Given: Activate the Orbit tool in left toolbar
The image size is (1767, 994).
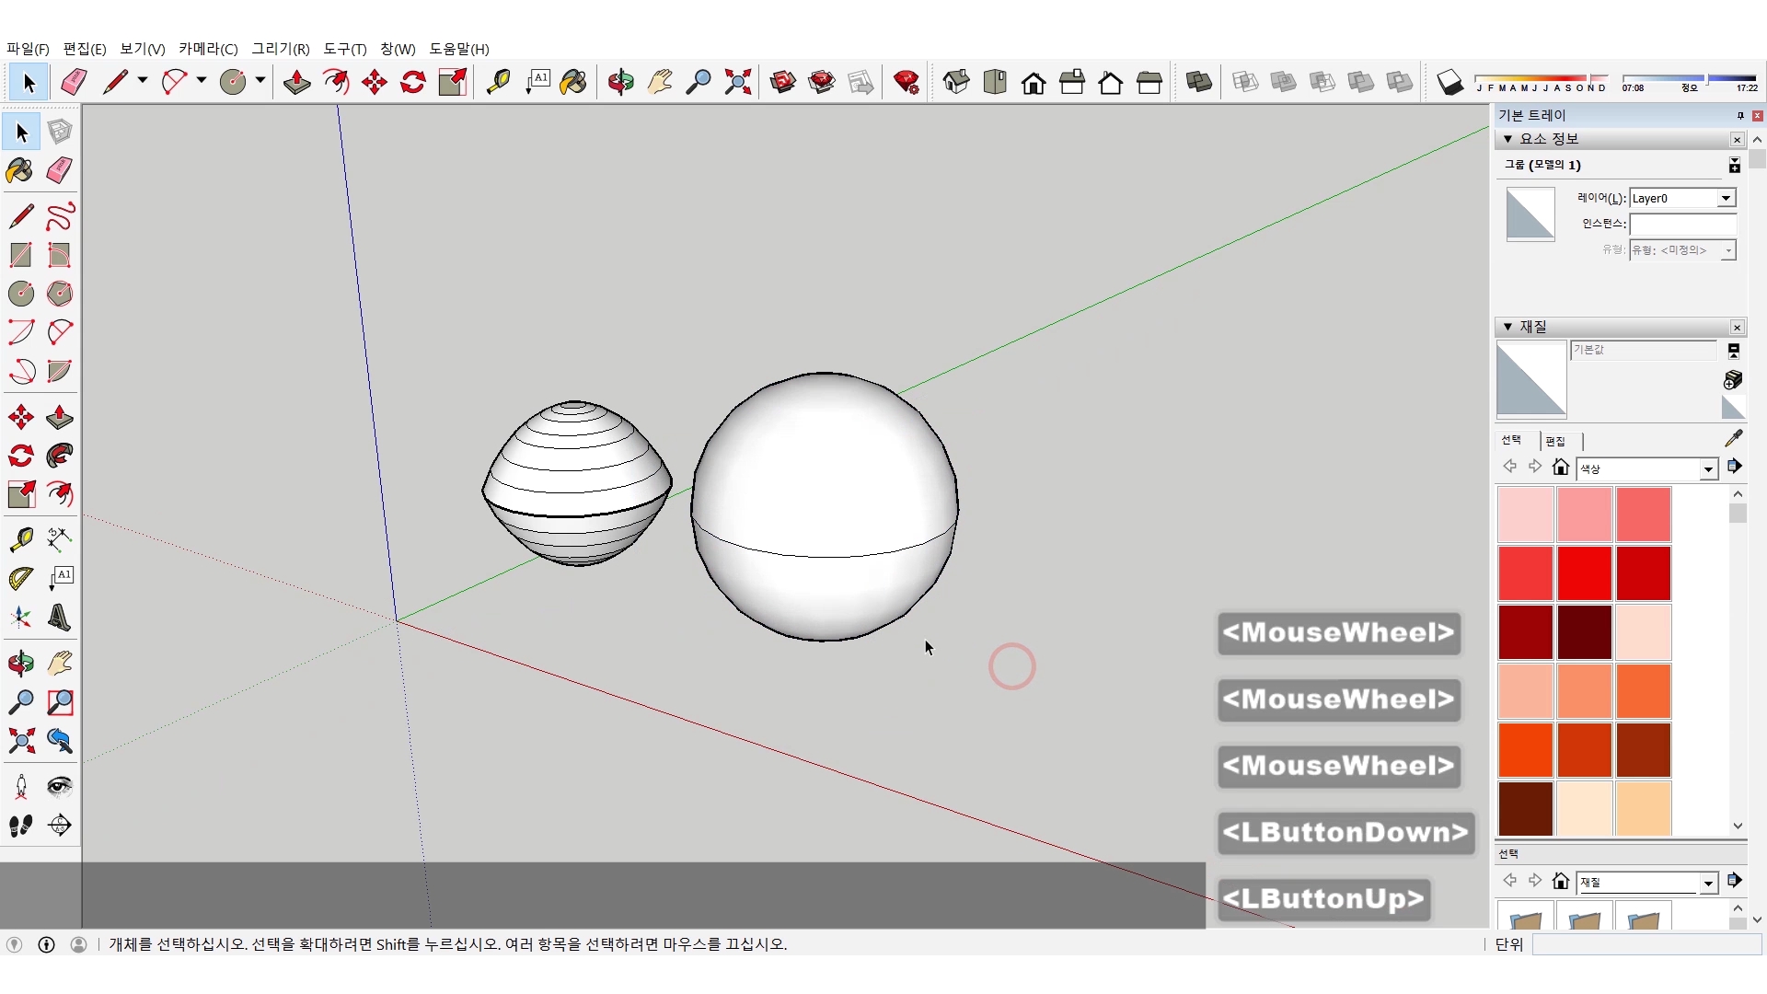Looking at the screenshot, I should 20,664.
